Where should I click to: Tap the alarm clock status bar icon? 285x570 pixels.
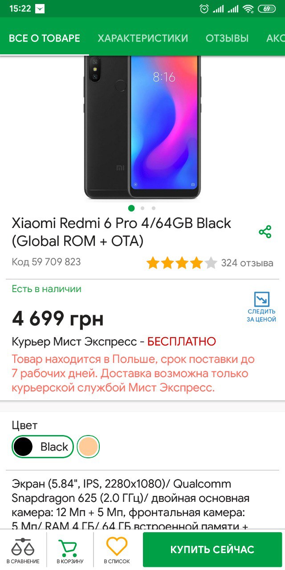coord(204,8)
